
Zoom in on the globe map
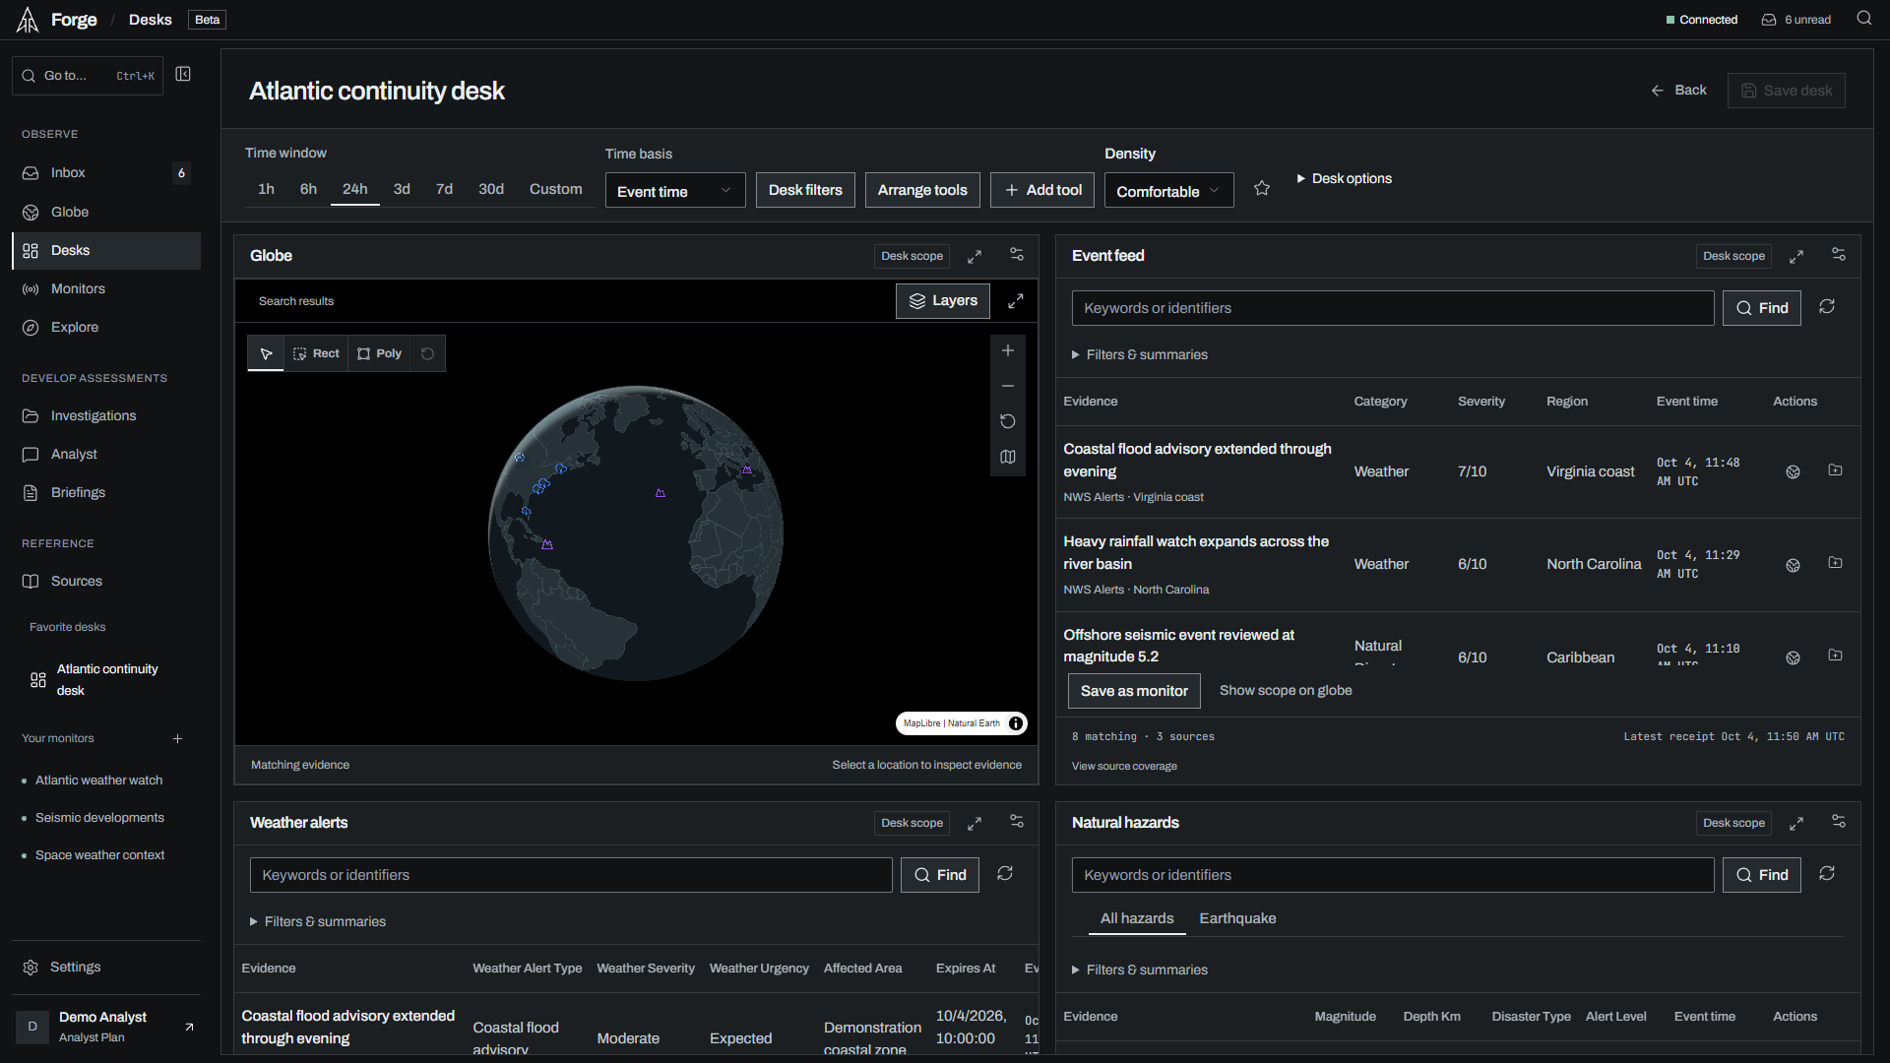pos(1008,351)
